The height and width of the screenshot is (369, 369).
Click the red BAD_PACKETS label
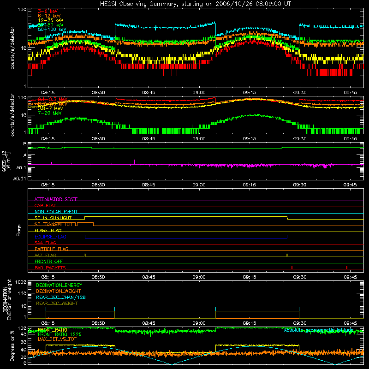click(50, 268)
